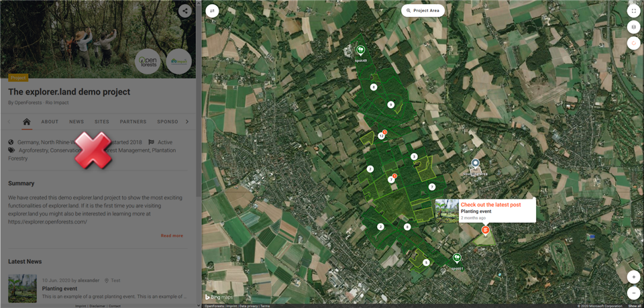
Task: Click the orange circular map control button
Action: tap(634, 42)
